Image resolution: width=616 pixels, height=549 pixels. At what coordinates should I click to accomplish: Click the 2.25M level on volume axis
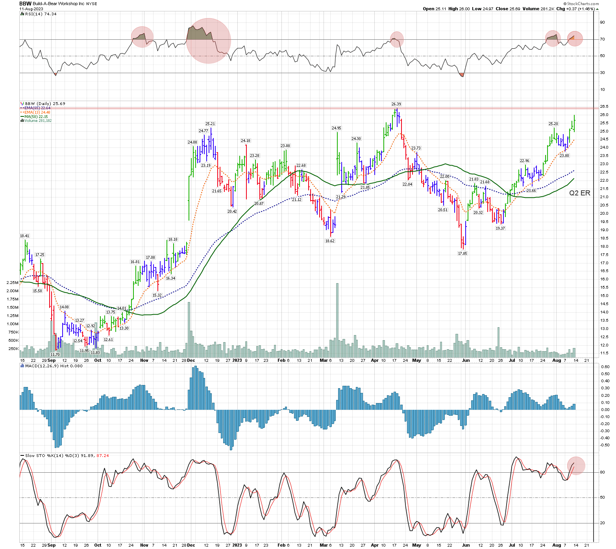point(12,282)
